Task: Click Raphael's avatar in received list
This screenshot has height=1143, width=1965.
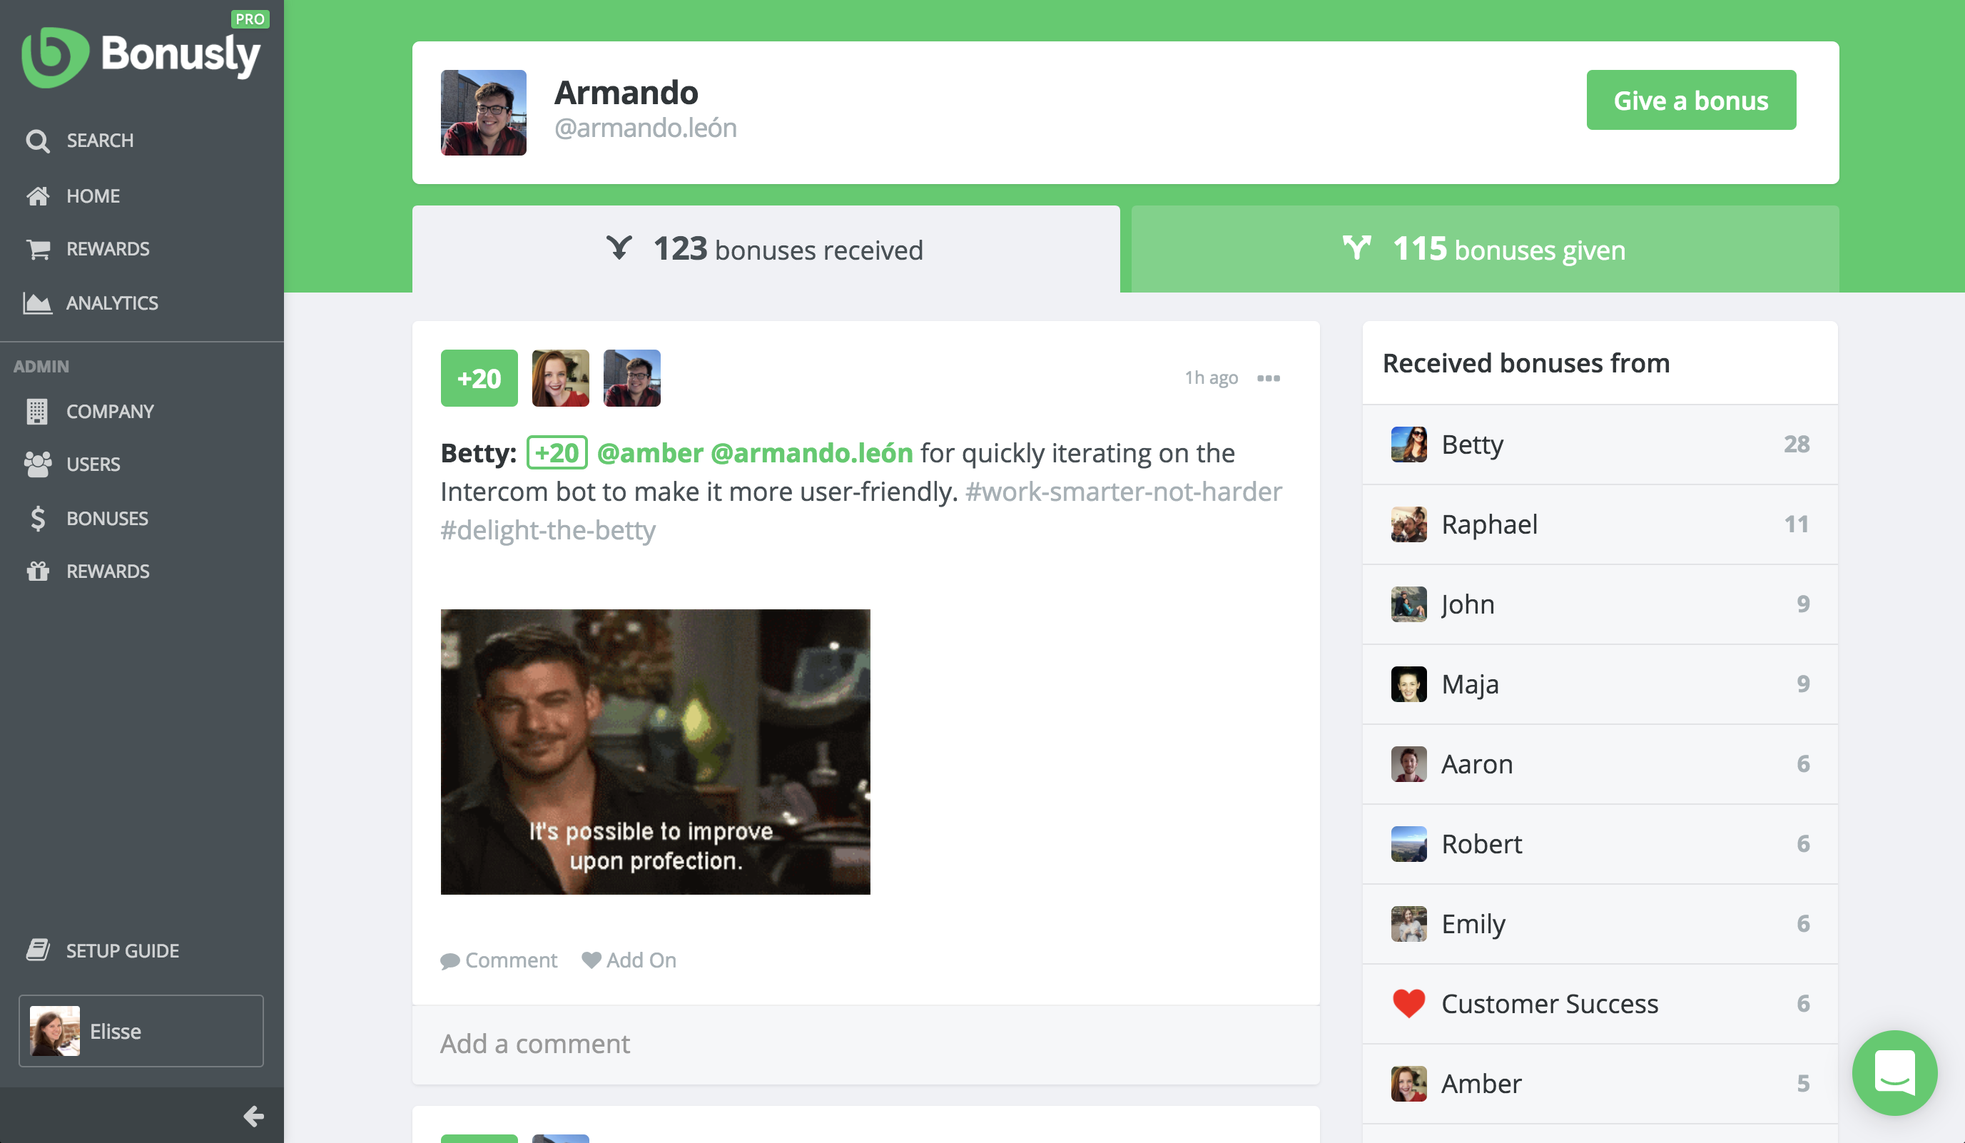Action: pos(1408,524)
